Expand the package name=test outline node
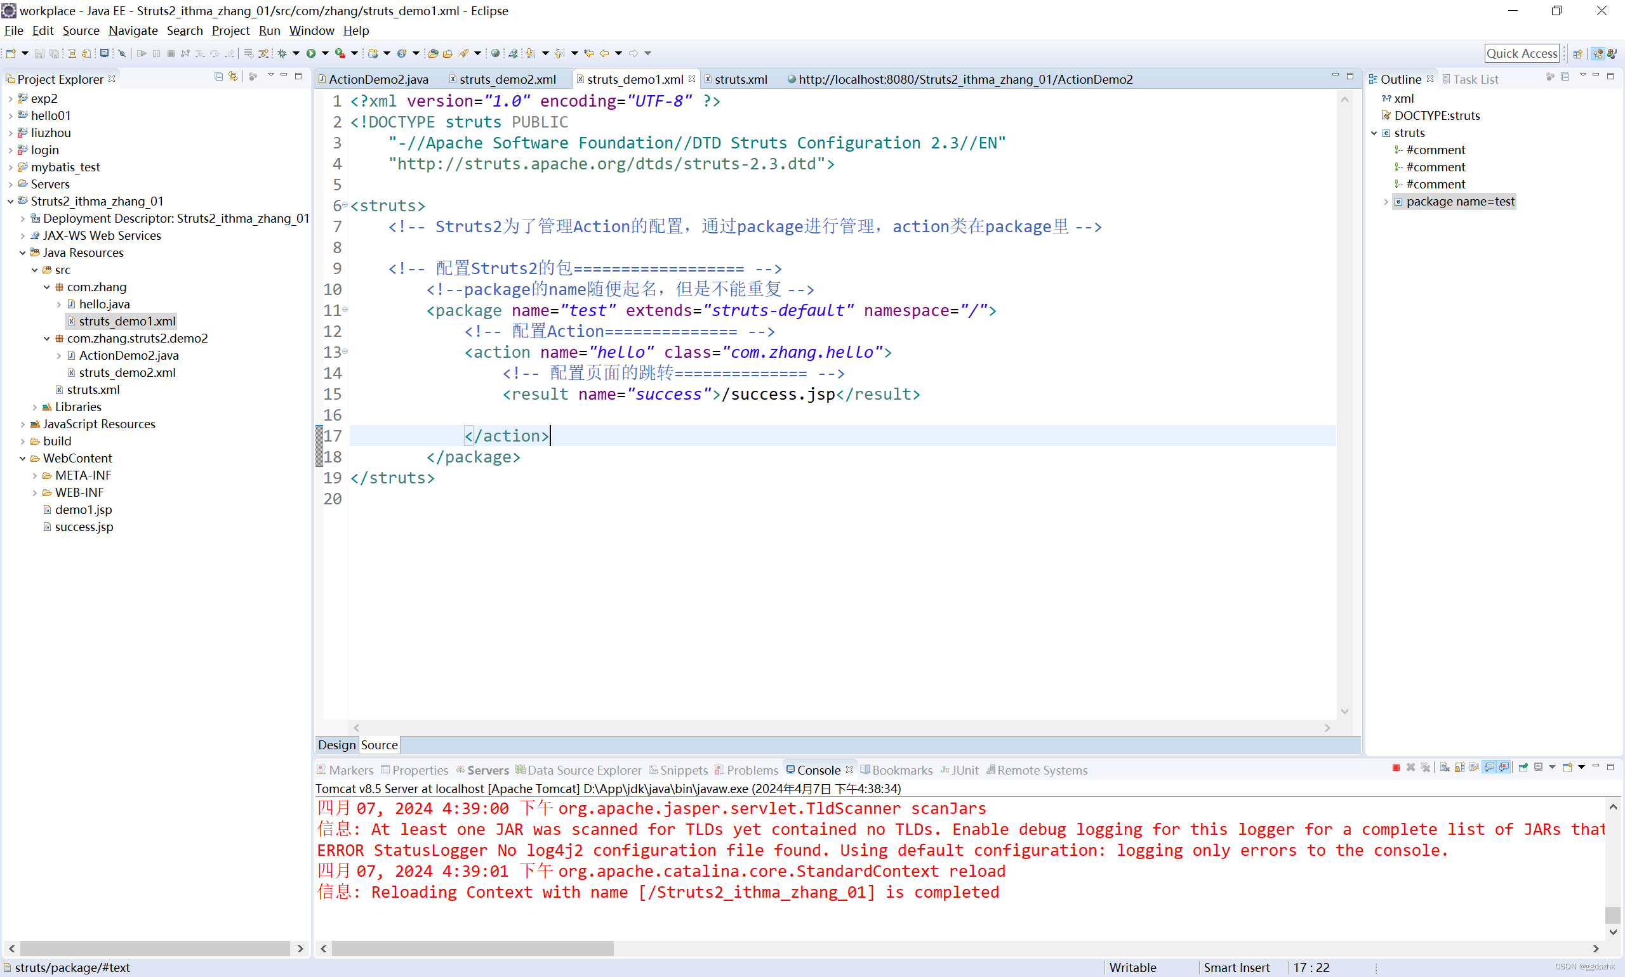The width and height of the screenshot is (1625, 977). 1386,202
